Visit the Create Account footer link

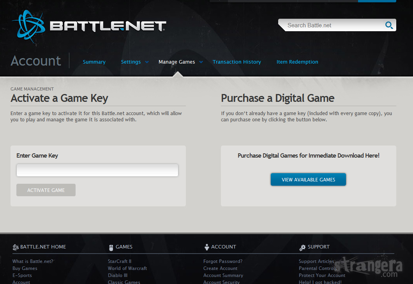(x=221, y=268)
